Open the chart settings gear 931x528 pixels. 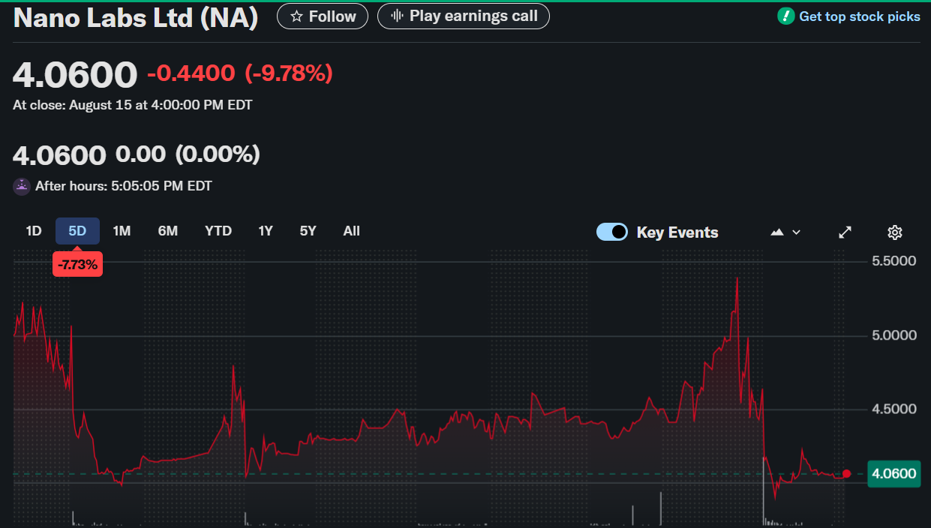pos(894,232)
